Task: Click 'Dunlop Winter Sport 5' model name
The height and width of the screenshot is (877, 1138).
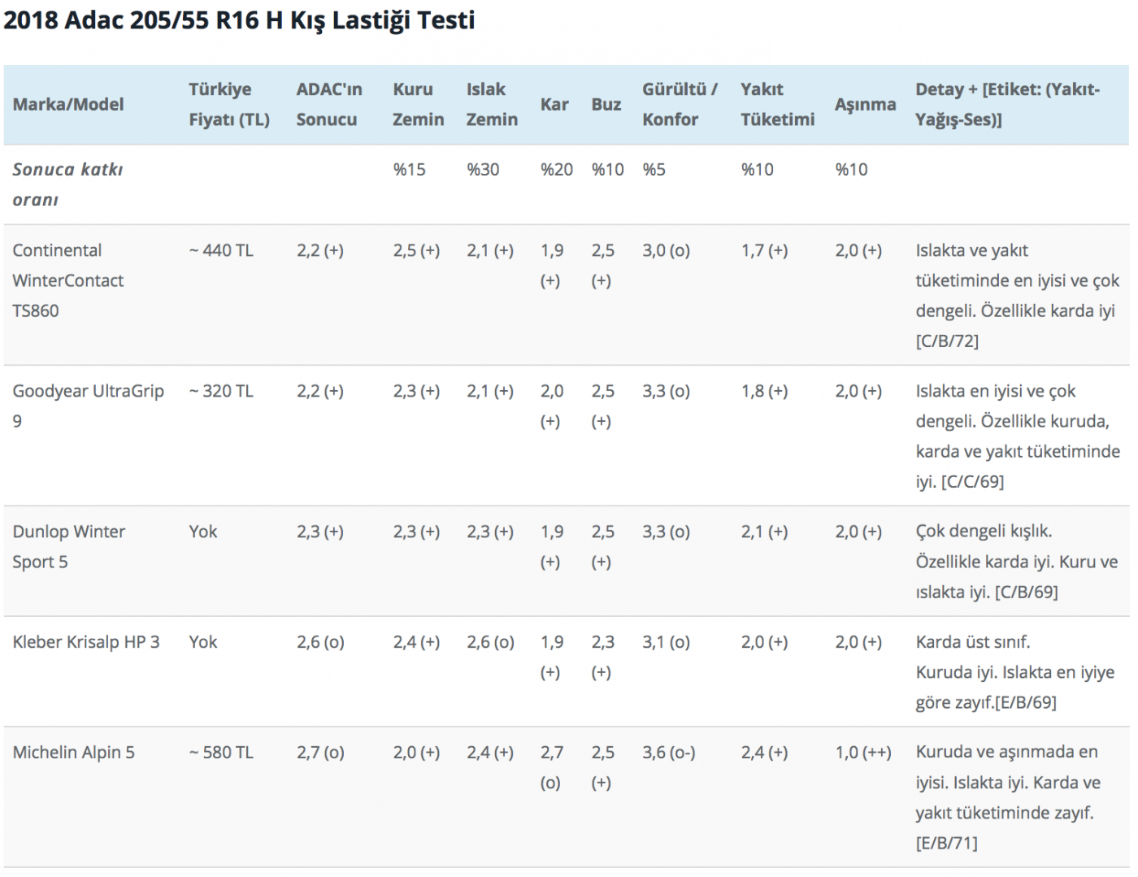Action: coord(69,546)
